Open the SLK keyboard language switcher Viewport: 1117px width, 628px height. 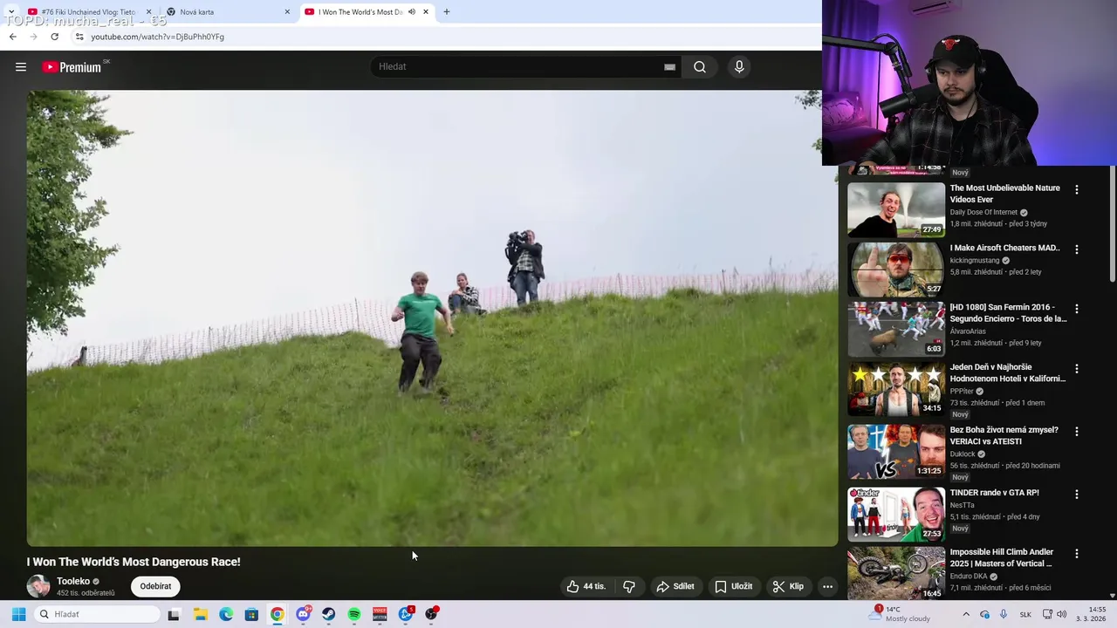[1025, 614]
